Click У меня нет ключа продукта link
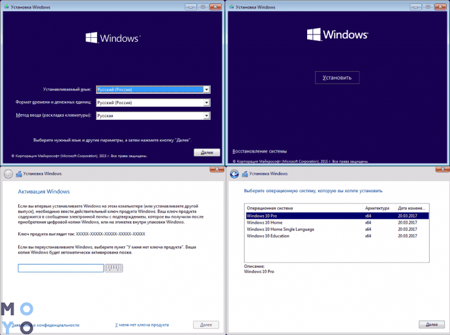 [142, 325]
